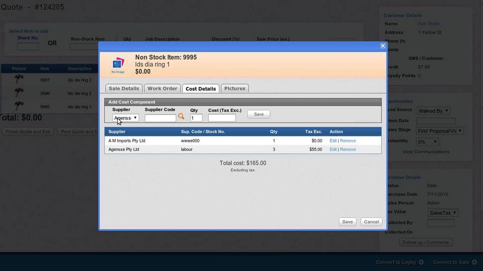The image size is (483, 271).
Task: Click View Communications link in background
Action: click(x=426, y=152)
